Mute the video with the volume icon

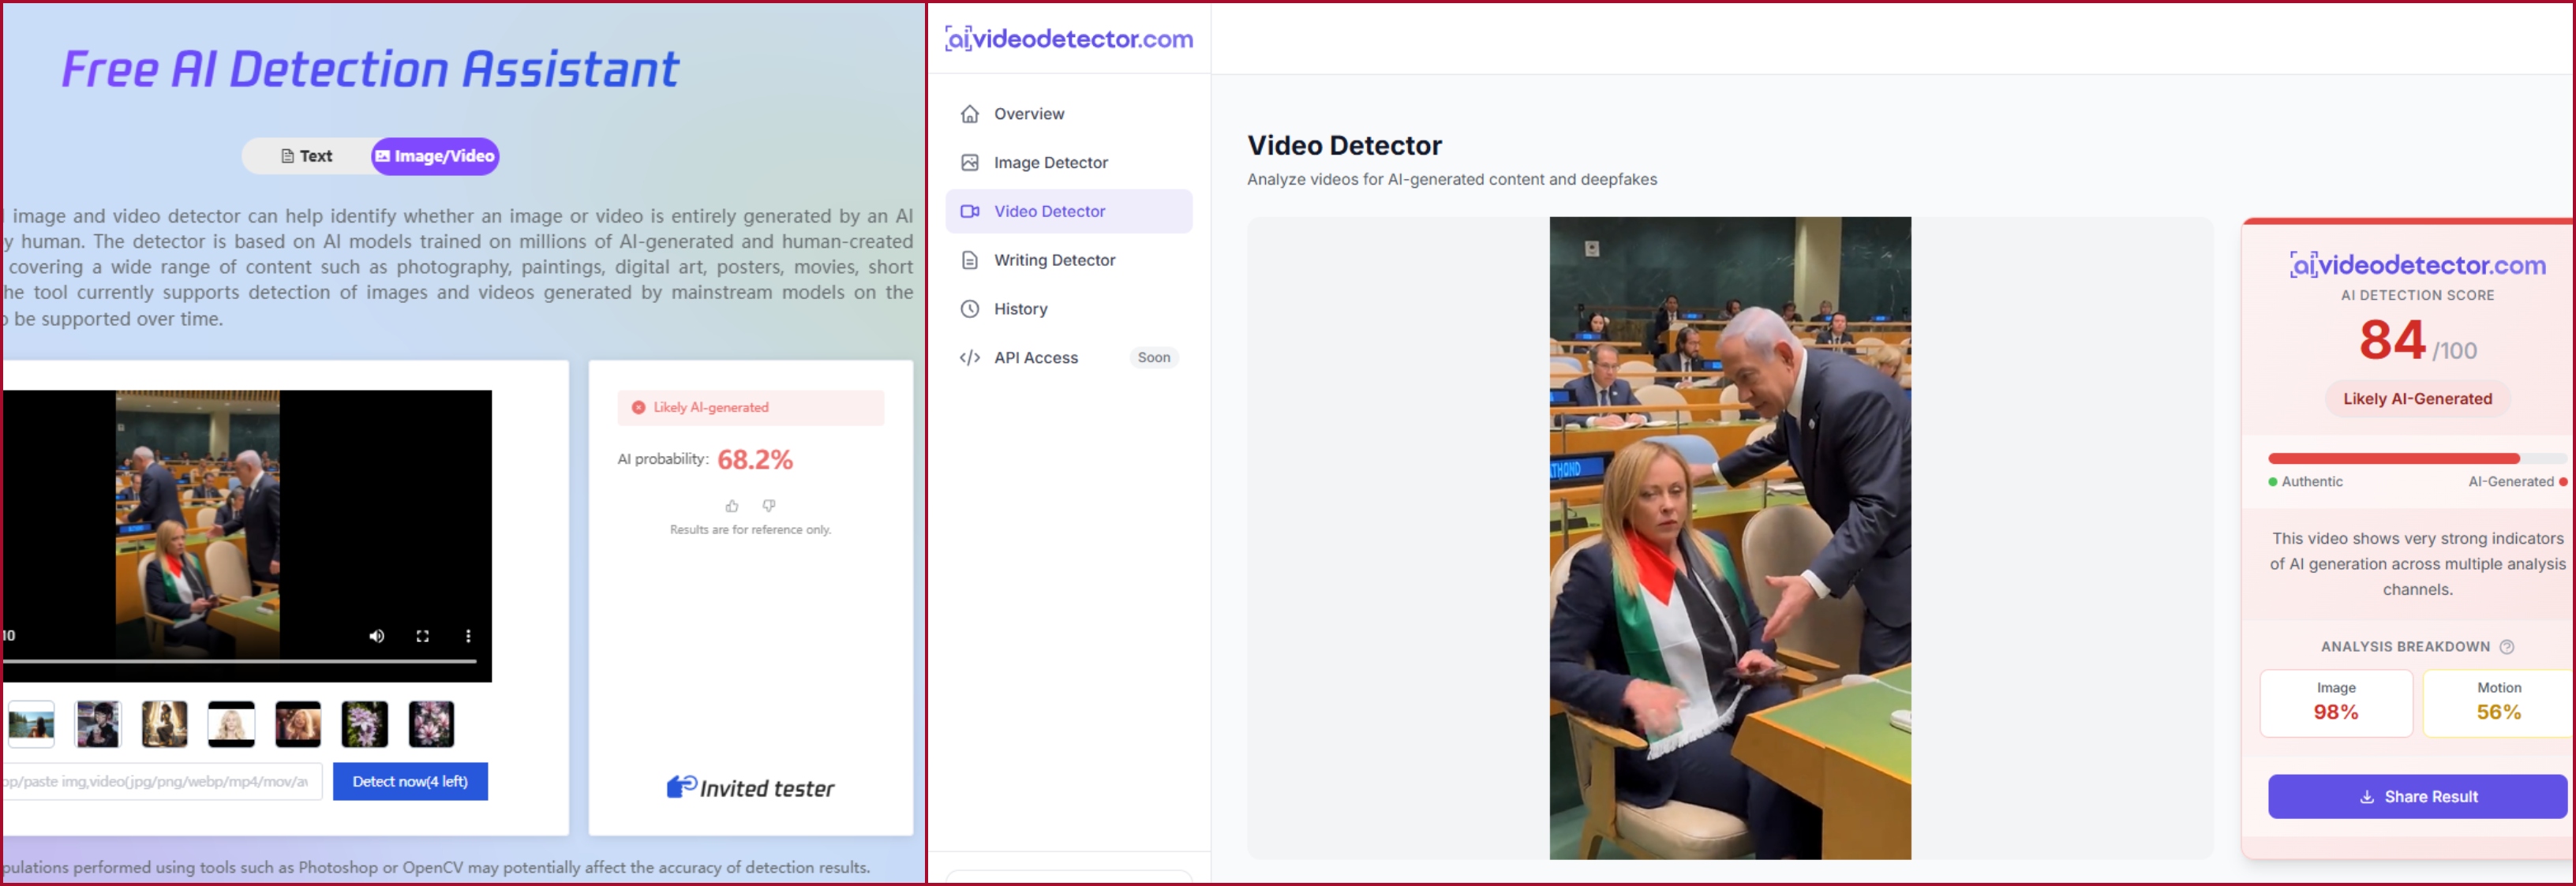pyautogui.click(x=377, y=636)
